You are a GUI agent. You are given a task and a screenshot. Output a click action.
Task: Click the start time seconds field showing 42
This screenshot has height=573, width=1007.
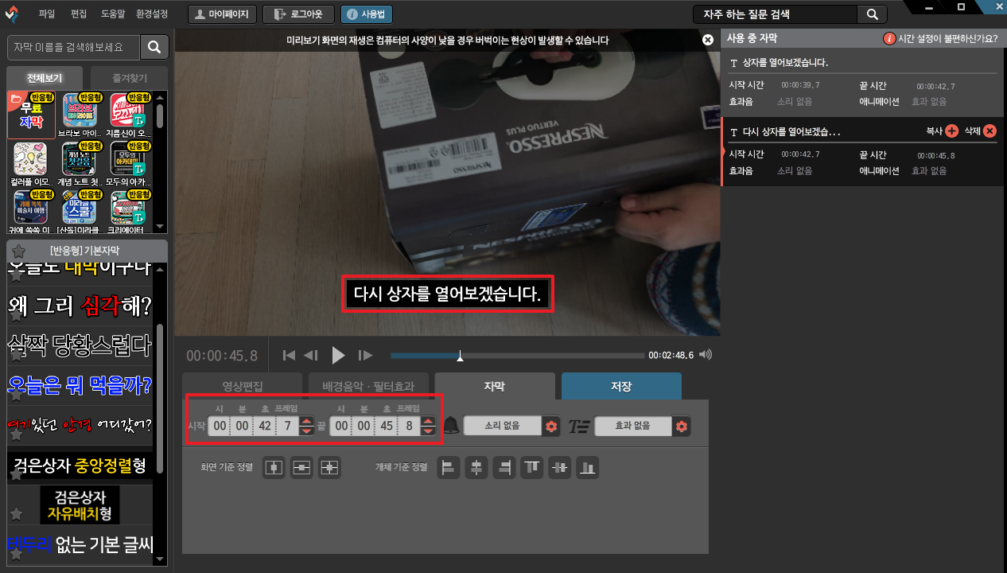click(x=264, y=426)
